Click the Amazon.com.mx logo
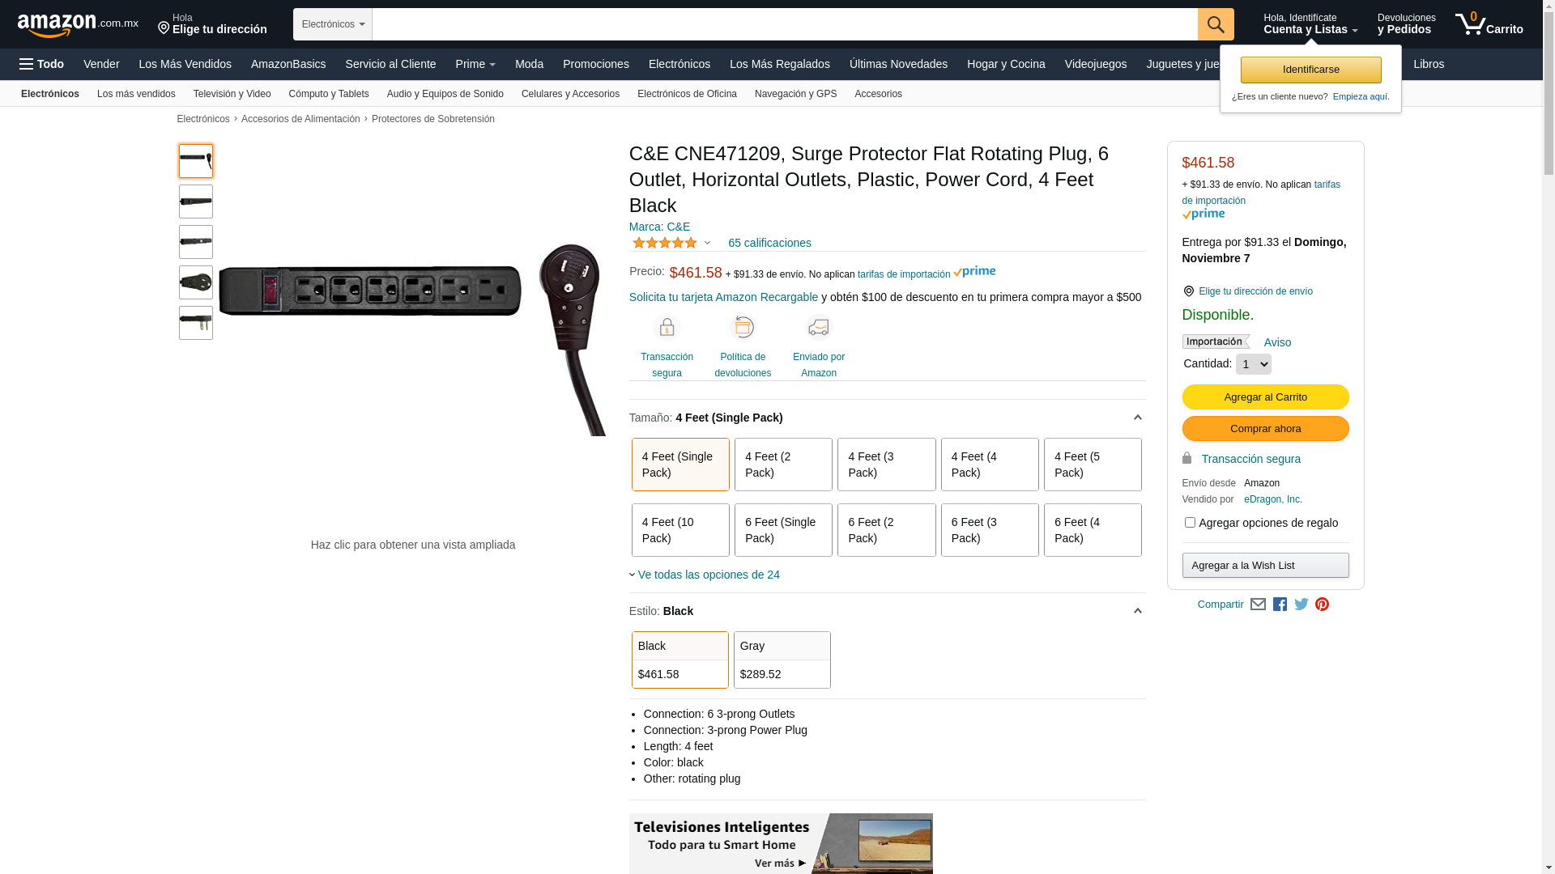1555x874 pixels. [78, 25]
